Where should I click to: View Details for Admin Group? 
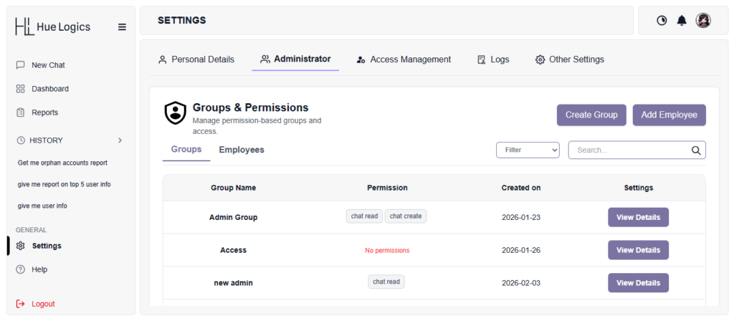638,217
